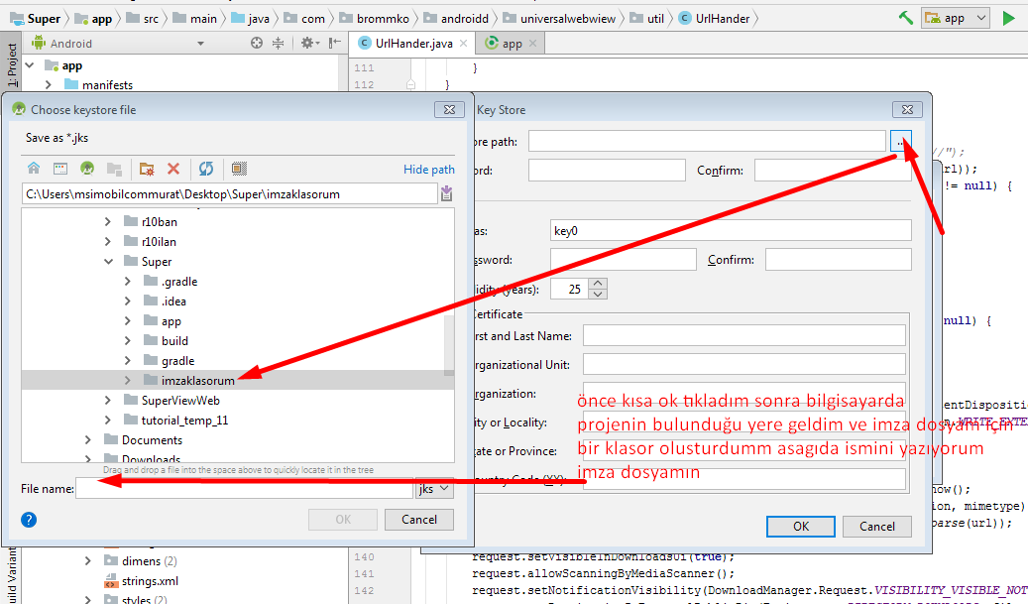Screen dimensions: 1028x604
Task: Click the chooser tree vertical scrollbar
Action: point(449,345)
